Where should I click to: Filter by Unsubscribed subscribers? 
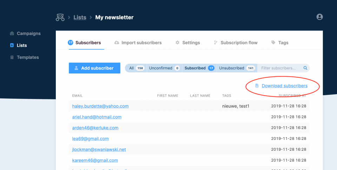tap(237, 68)
